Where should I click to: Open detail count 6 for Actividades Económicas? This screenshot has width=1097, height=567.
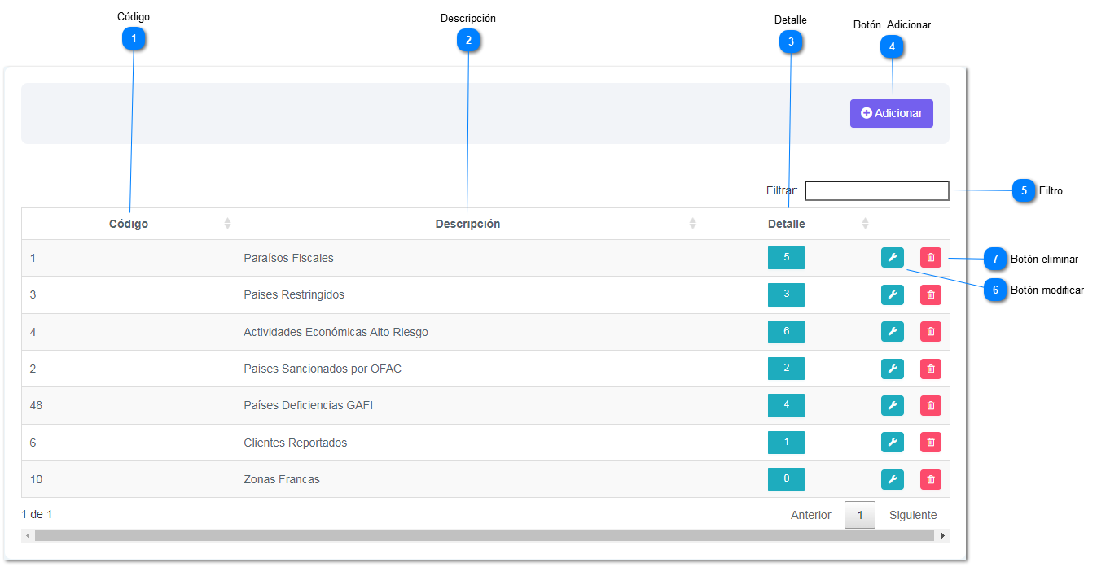[786, 332]
